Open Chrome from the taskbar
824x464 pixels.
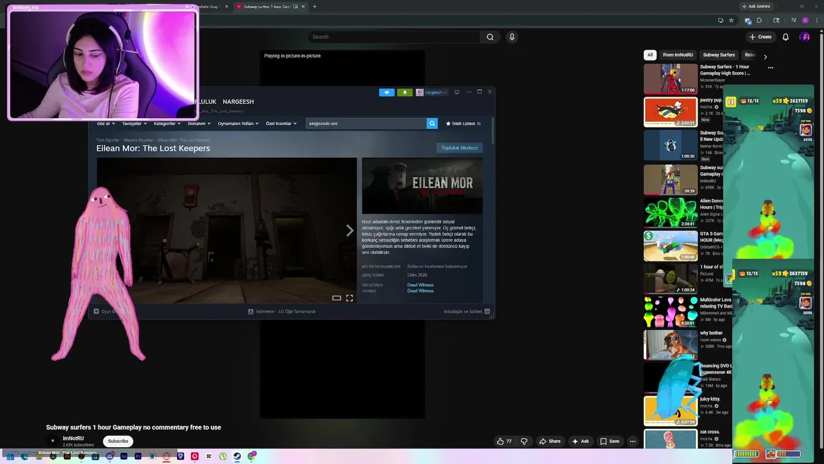[x=252, y=456]
